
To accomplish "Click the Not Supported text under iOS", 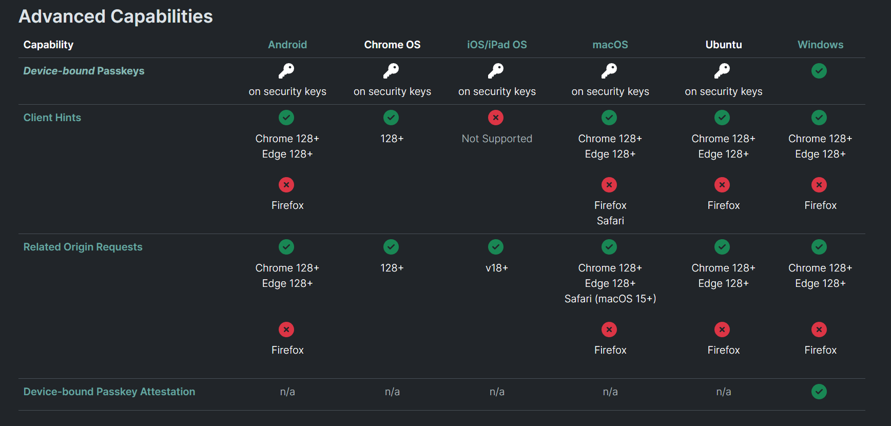I will tap(497, 139).
